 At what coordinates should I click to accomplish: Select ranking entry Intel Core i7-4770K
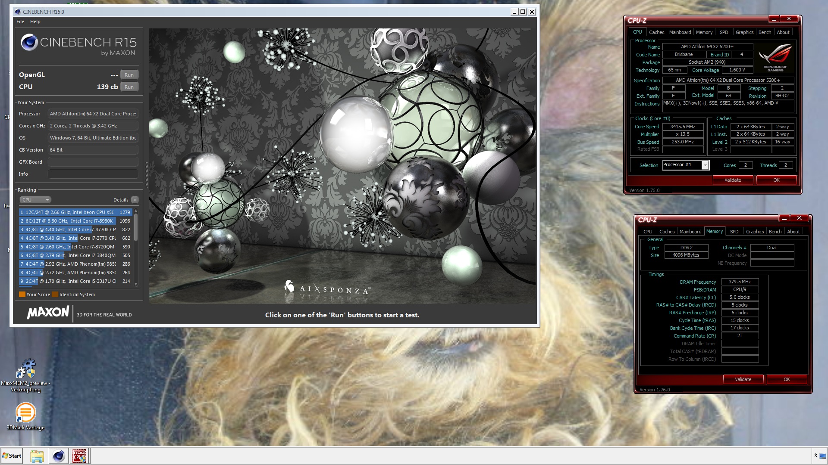[75, 229]
